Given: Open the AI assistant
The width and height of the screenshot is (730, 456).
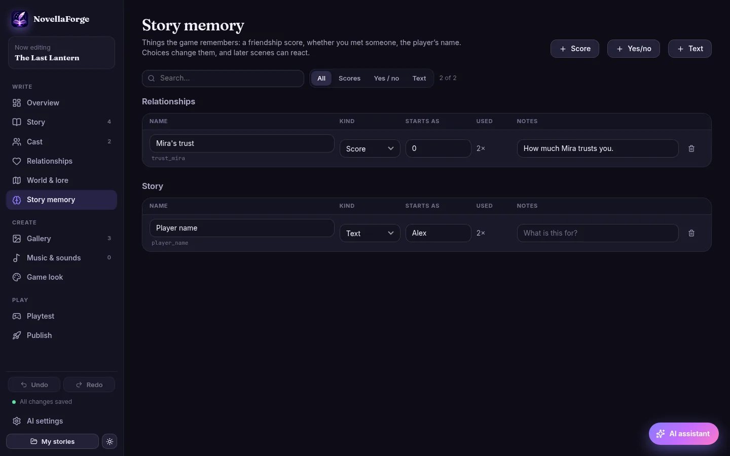Looking at the screenshot, I should 684,434.
